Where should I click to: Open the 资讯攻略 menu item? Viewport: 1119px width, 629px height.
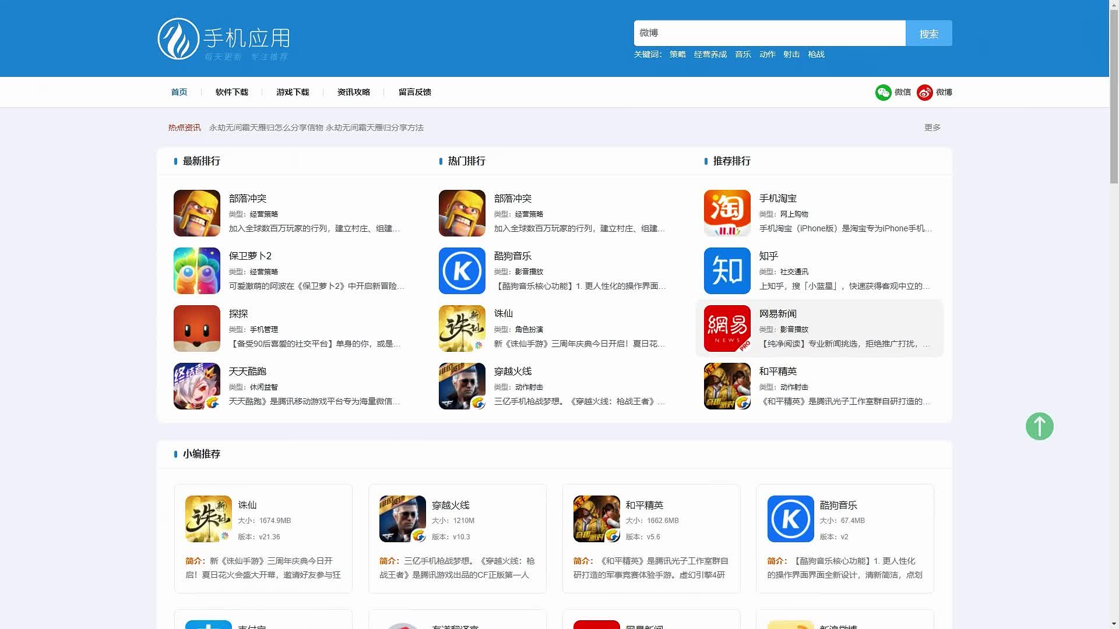pos(353,92)
